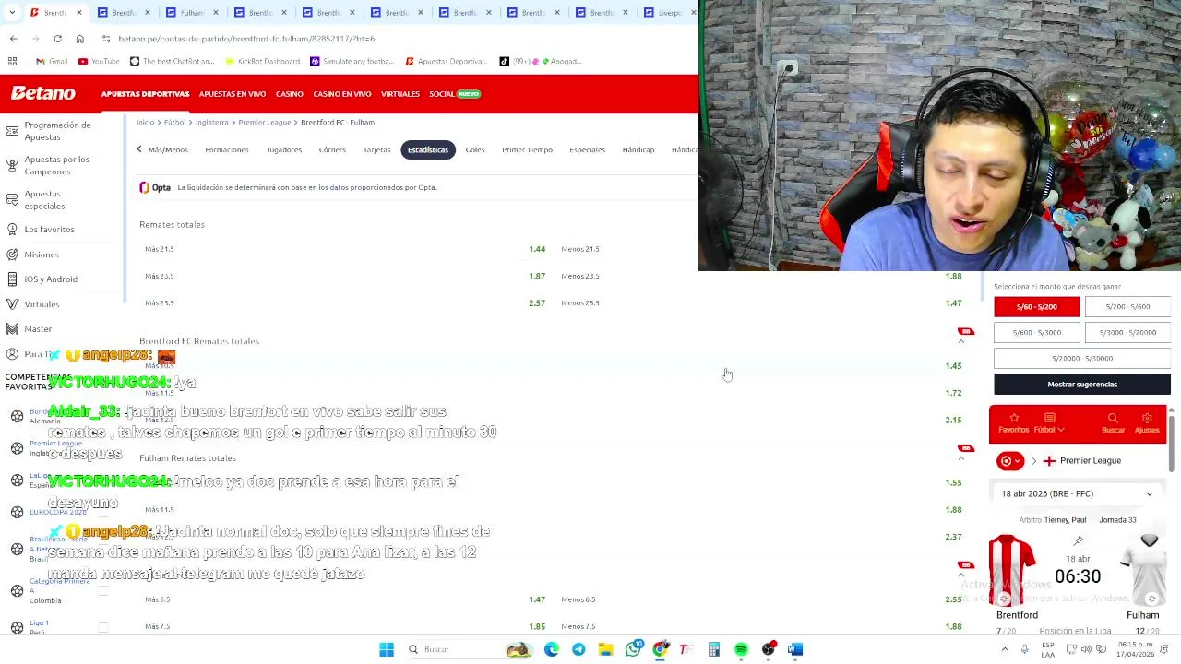The image size is (1181, 664).
Task: Open Apuestas en Vivo menu
Action: [232, 94]
